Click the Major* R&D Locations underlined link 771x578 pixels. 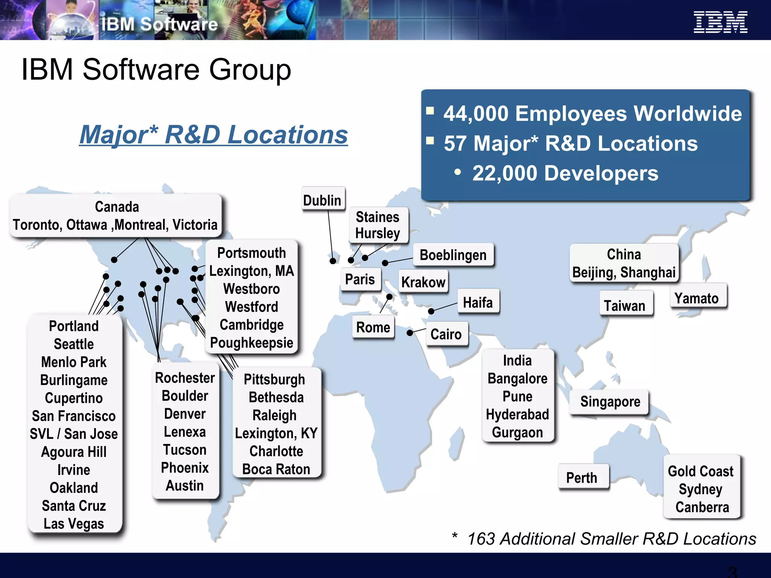click(x=213, y=134)
